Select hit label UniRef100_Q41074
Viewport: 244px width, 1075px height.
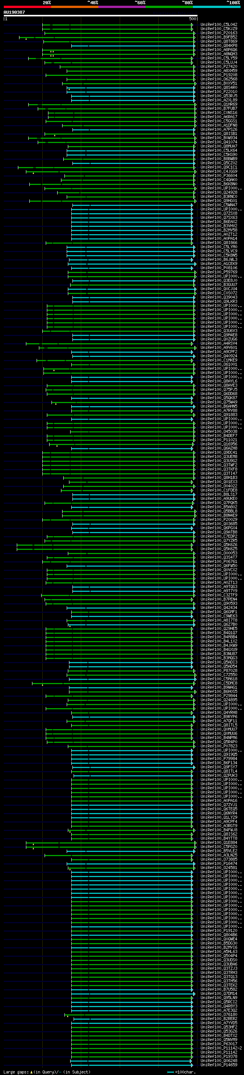pos(219,142)
